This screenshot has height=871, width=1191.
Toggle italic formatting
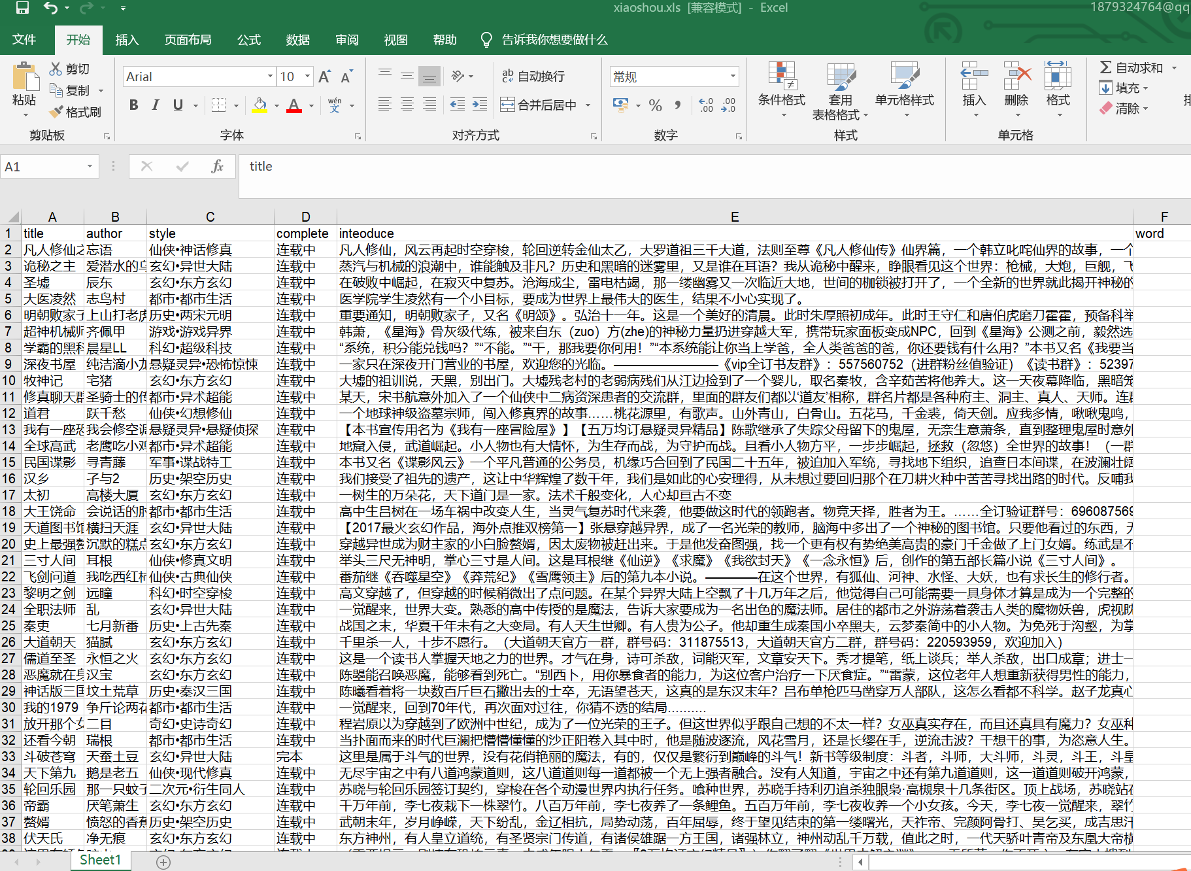tap(156, 105)
